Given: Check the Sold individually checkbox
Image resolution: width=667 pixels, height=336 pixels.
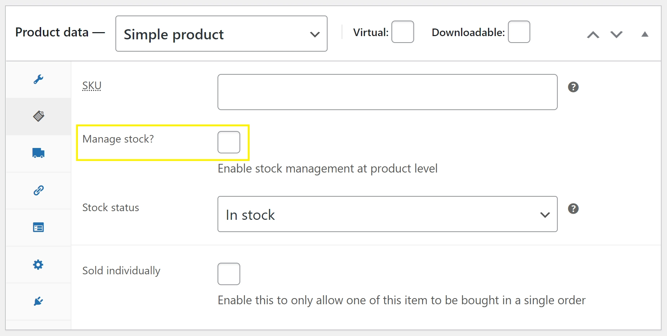Looking at the screenshot, I should pyautogui.click(x=229, y=274).
